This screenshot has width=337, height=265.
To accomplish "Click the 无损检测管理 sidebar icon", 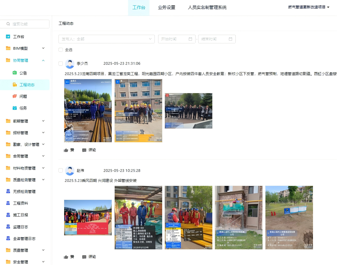I will point(8,192).
